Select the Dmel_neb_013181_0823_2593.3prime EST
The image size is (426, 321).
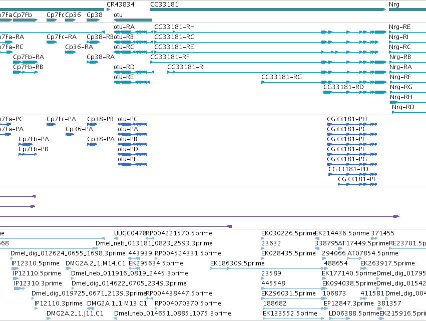tap(97, 248)
